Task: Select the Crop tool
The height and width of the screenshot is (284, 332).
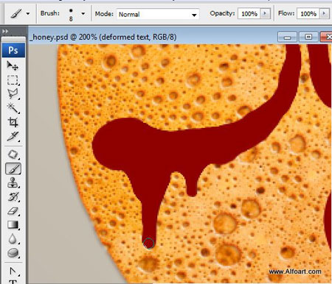Action: (x=13, y=122)
